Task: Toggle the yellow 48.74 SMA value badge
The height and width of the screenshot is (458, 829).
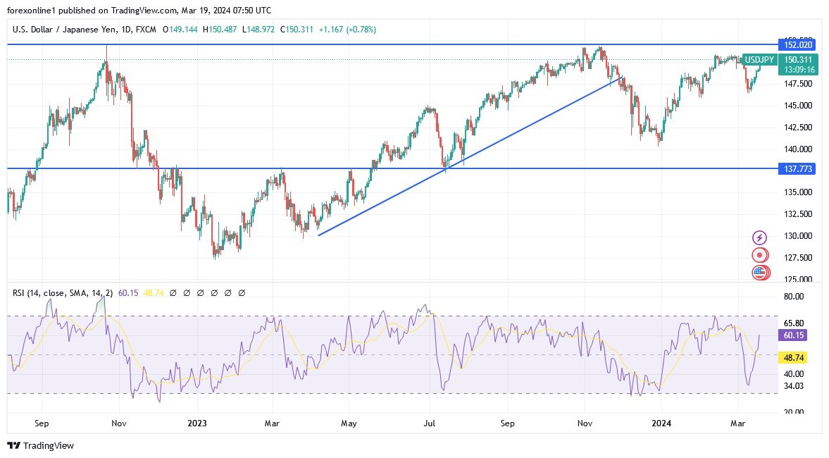Action: [792, 358]
